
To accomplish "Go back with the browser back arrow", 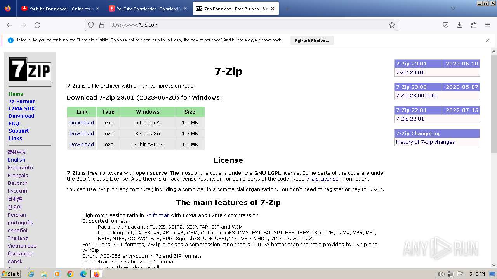I will [9, 25].
